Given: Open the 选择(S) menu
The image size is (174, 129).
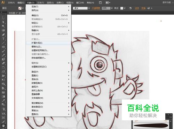Looking at the screenshot, I should pos(50,2).
